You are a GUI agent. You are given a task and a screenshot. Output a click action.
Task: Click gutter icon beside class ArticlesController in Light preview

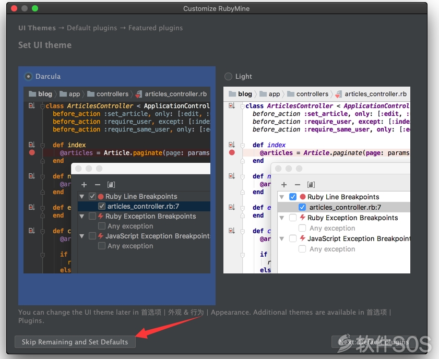[x=232, y=106]
